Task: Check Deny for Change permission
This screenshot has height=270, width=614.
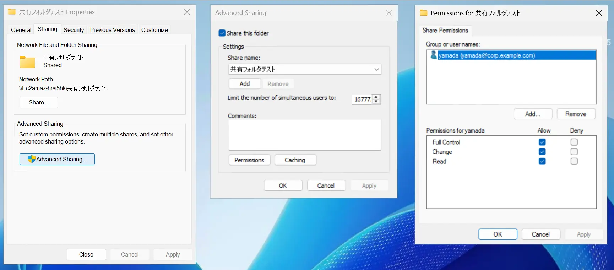Action: pyautogui.click(x=574, y=152)
